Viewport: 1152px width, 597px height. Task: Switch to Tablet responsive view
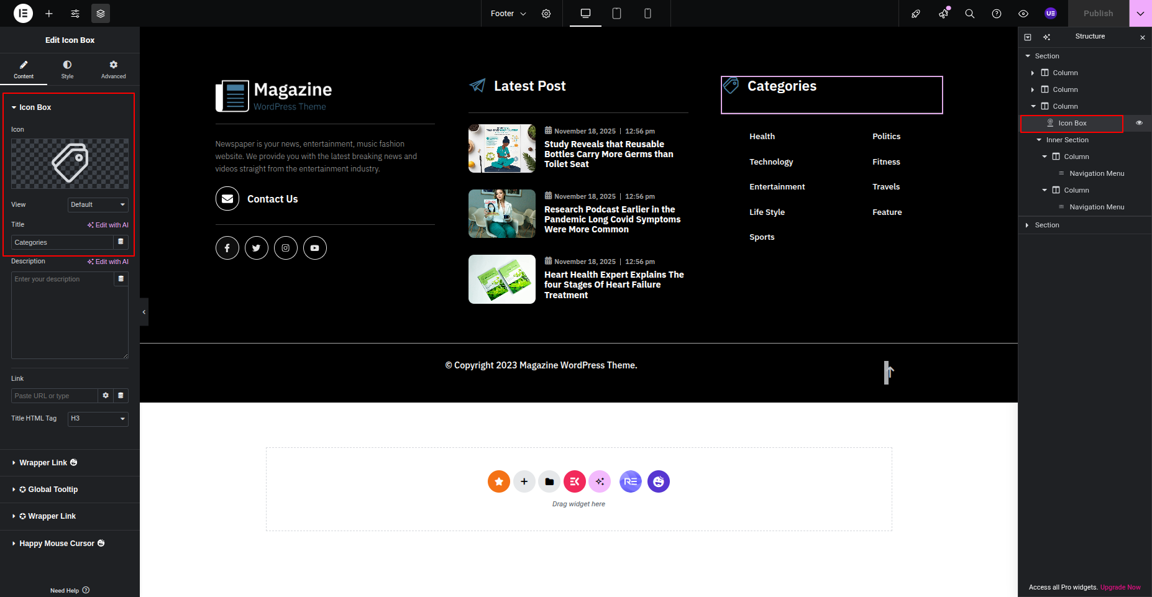tap(616, 13)
